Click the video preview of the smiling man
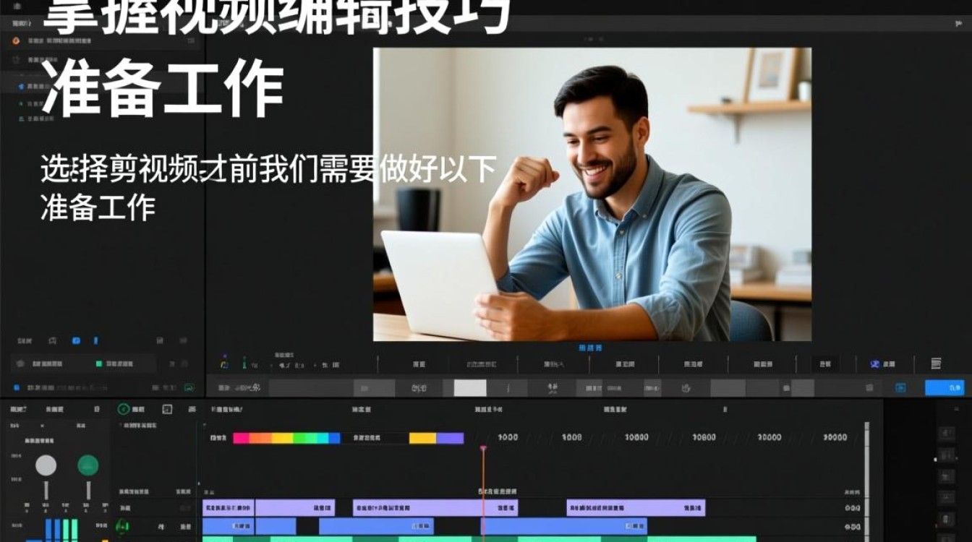 (592, 194)
